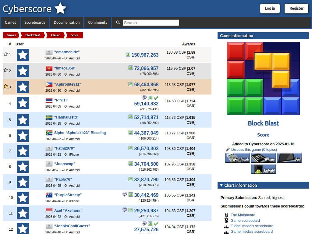Click the pencil icon beside Discuss this game
This screenshot has width=312, height=234.
[x=228, y=149]
